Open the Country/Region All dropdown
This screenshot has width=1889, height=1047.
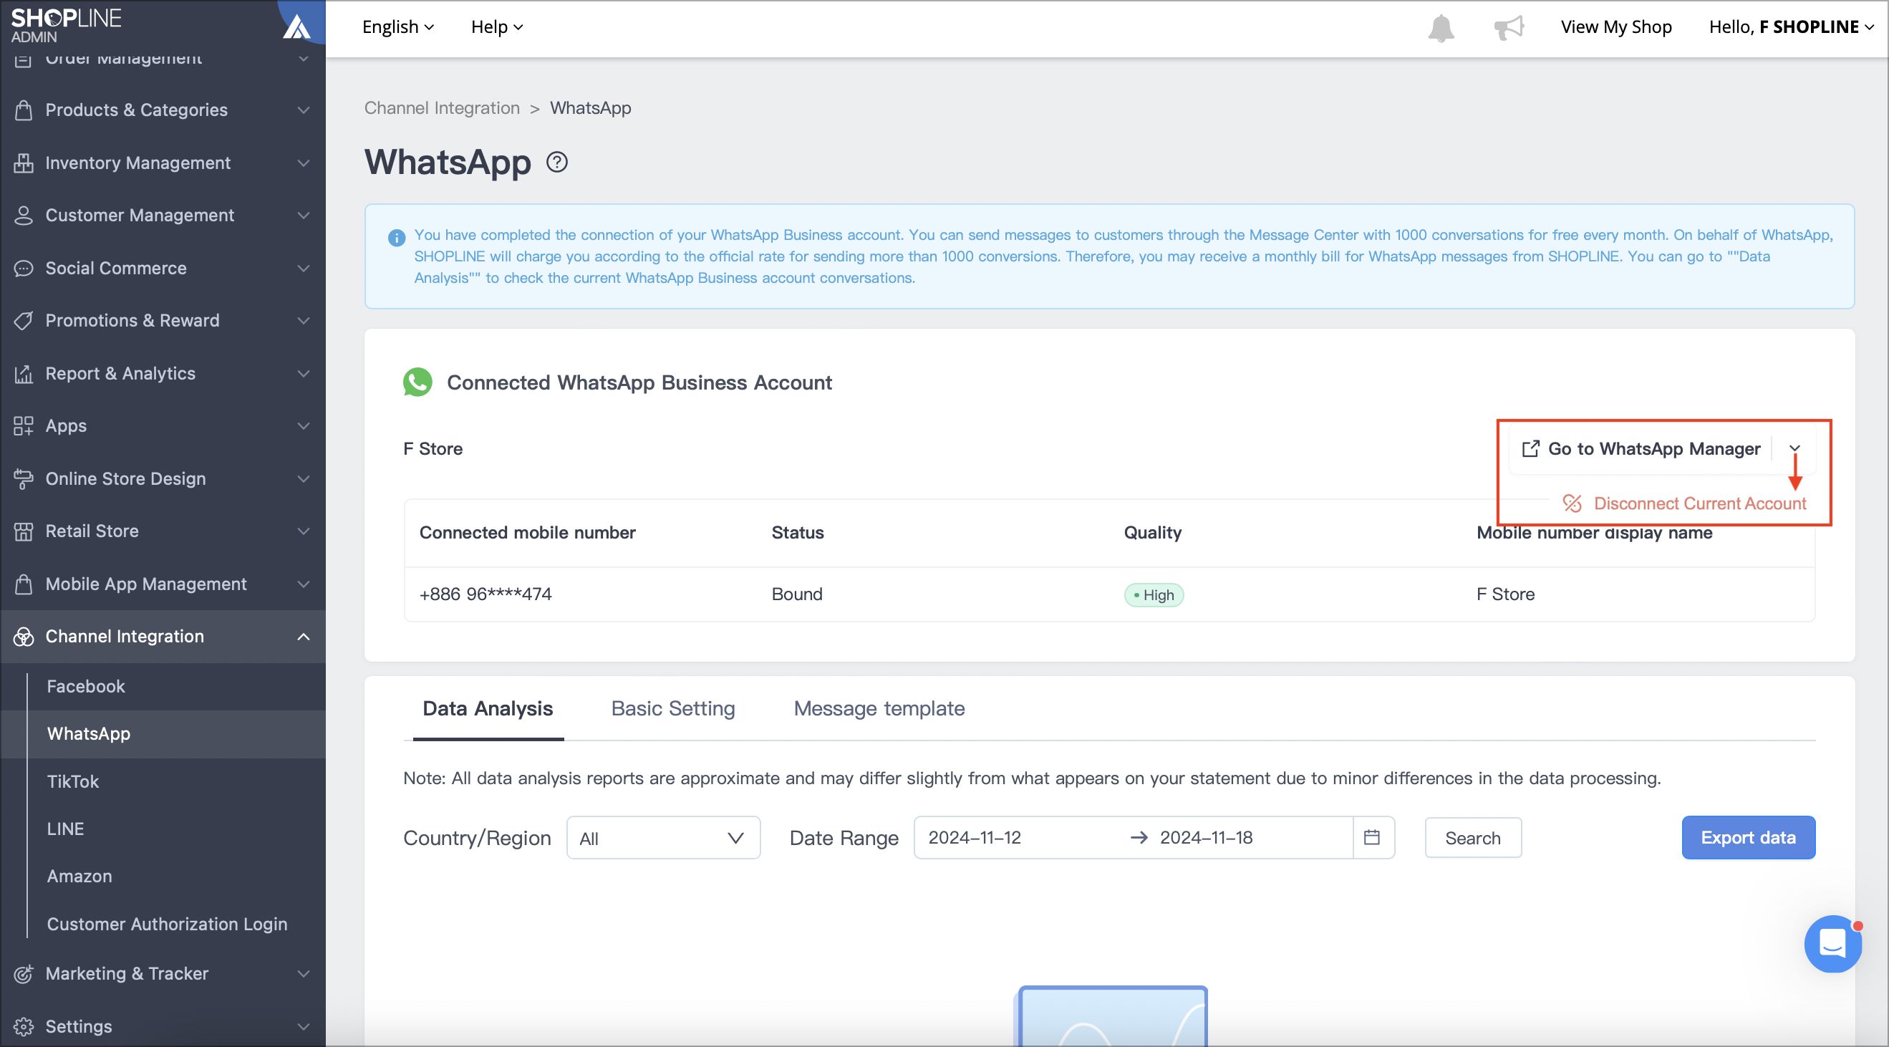pyautogui.click(x=663, y=837)
